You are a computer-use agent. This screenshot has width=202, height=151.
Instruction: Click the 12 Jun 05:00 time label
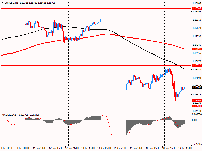[56, 148]
